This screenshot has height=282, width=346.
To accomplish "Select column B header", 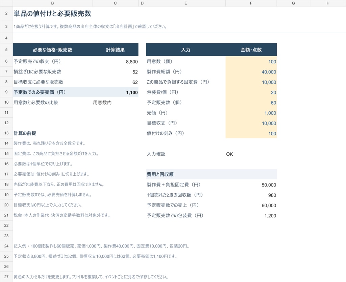I will pos(52,3).
